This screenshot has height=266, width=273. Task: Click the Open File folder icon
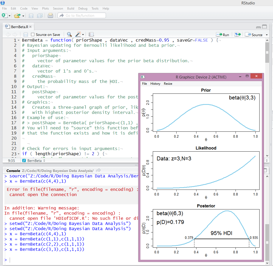pyautogui.click(x=17, y=16)
